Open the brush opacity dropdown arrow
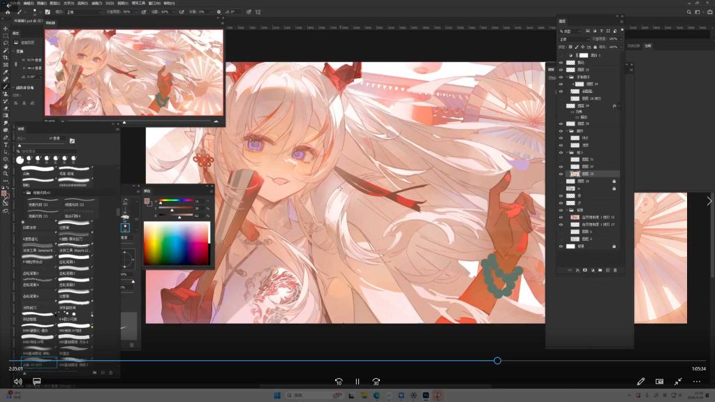This screenshot has height=402, width=715. pos(136,12)
